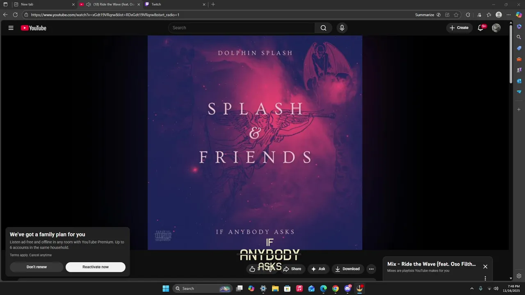Add a sidebar app with plus icon
Viewport: 525px width, 295px height.
pos(519,109)
